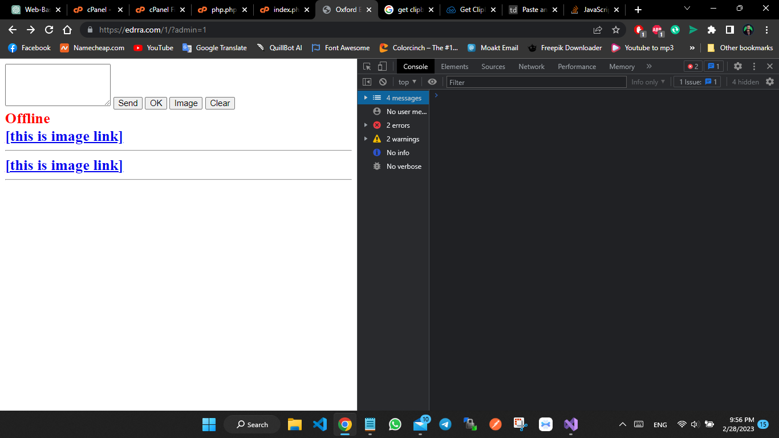779x438 pixels.
Task: Toggle the live expression eye icon
Action: coord(432,82)
